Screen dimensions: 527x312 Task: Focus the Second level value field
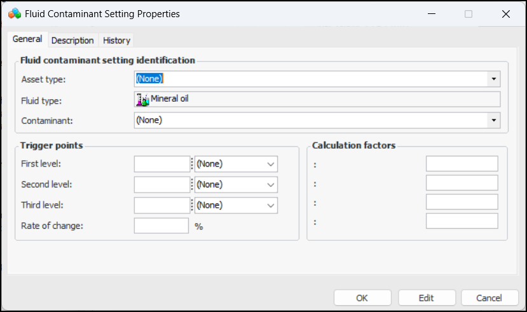[162, 185]
